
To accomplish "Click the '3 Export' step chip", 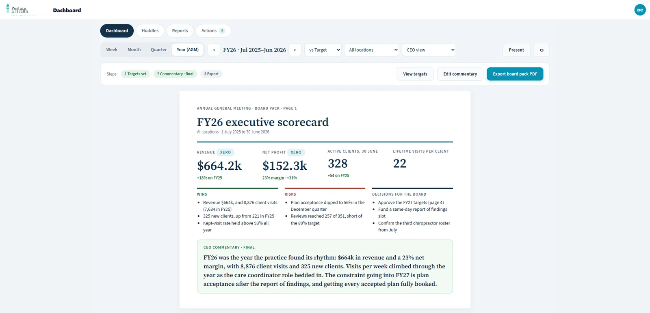I will pos(211,74).
